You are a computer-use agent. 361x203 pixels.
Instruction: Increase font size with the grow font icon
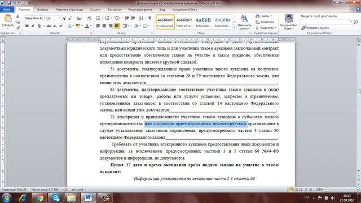[x=64, y=18]
